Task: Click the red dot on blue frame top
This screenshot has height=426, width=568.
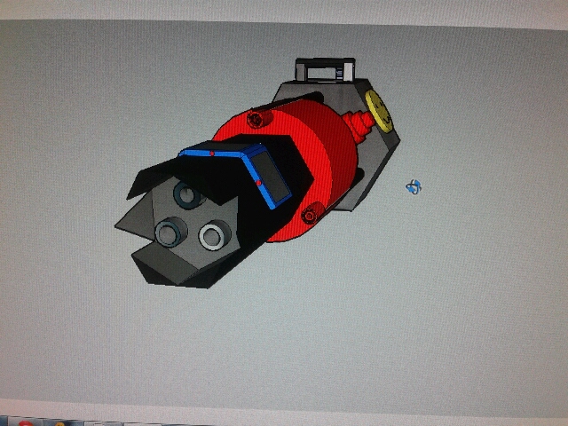Action: click(212, 154)
